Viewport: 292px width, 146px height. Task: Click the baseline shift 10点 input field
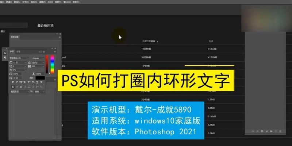pos(17,78)
